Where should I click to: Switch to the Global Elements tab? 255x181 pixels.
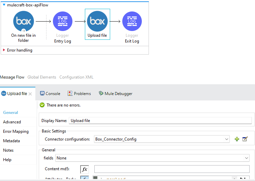42,77
